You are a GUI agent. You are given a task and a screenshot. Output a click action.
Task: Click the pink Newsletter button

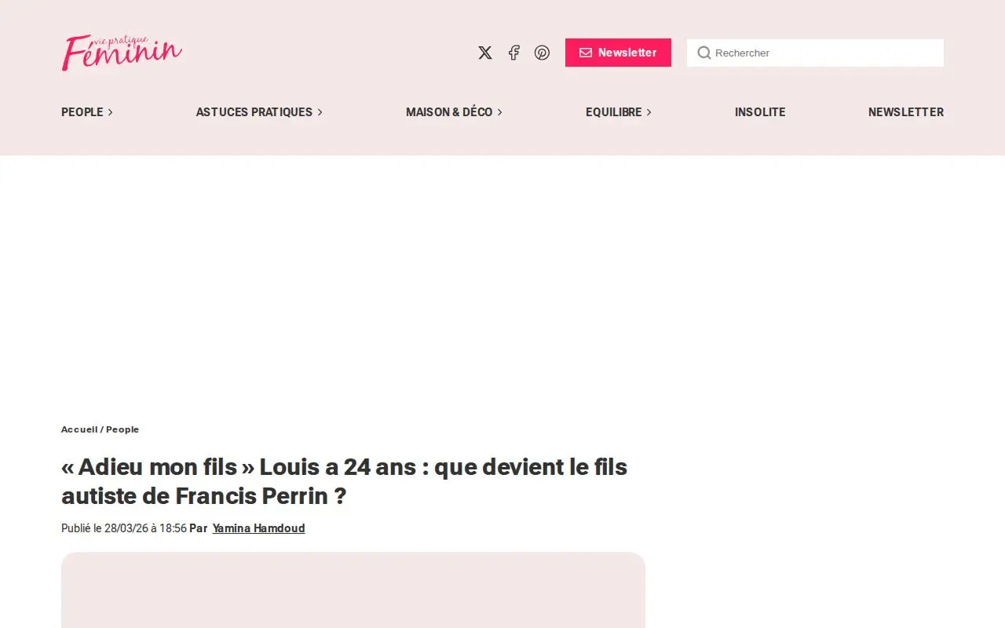tap(618, 53)
